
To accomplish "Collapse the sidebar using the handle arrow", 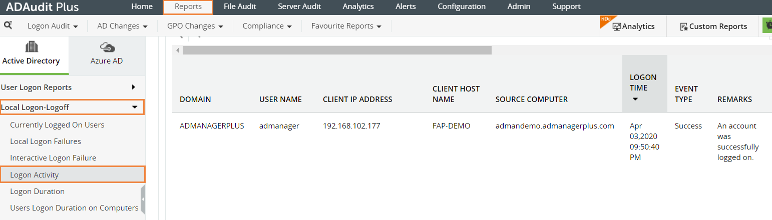I will 143,199.
